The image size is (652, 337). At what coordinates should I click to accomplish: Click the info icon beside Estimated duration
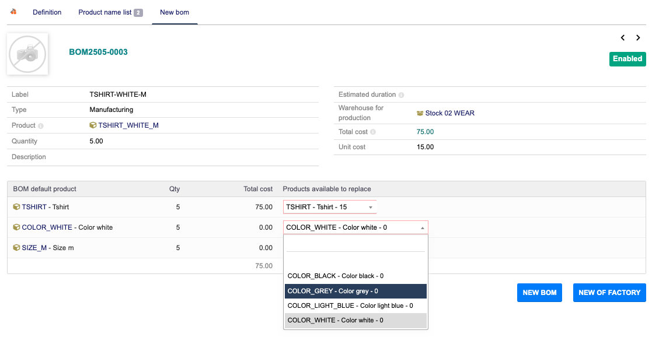coord(402,95)
